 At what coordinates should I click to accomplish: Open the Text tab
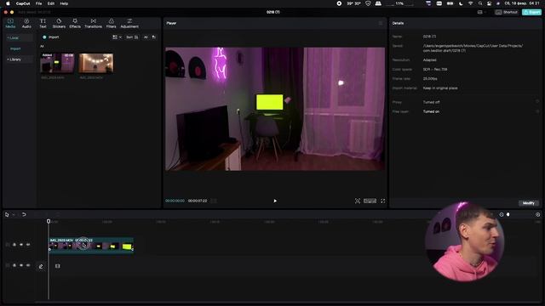pos(43,23)
